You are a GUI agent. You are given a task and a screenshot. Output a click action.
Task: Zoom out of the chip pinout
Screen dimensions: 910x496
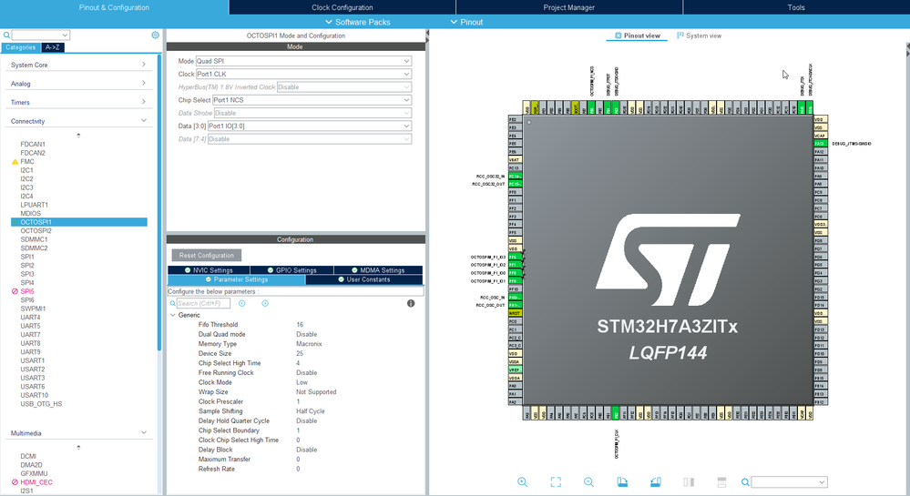click(588, 481)
